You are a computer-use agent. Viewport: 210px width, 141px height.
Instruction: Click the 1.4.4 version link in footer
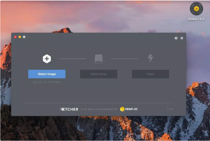pos(170,109)
